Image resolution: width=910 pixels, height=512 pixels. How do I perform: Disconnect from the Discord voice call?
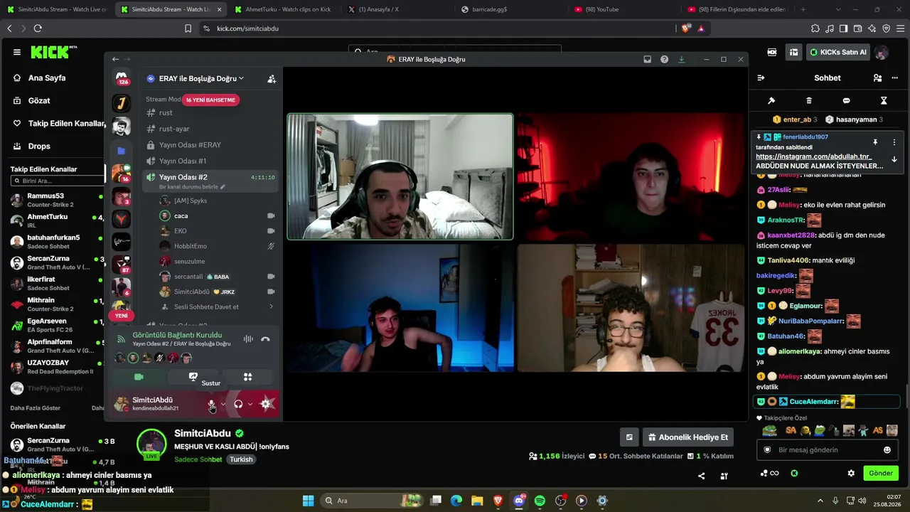point(265,339)
